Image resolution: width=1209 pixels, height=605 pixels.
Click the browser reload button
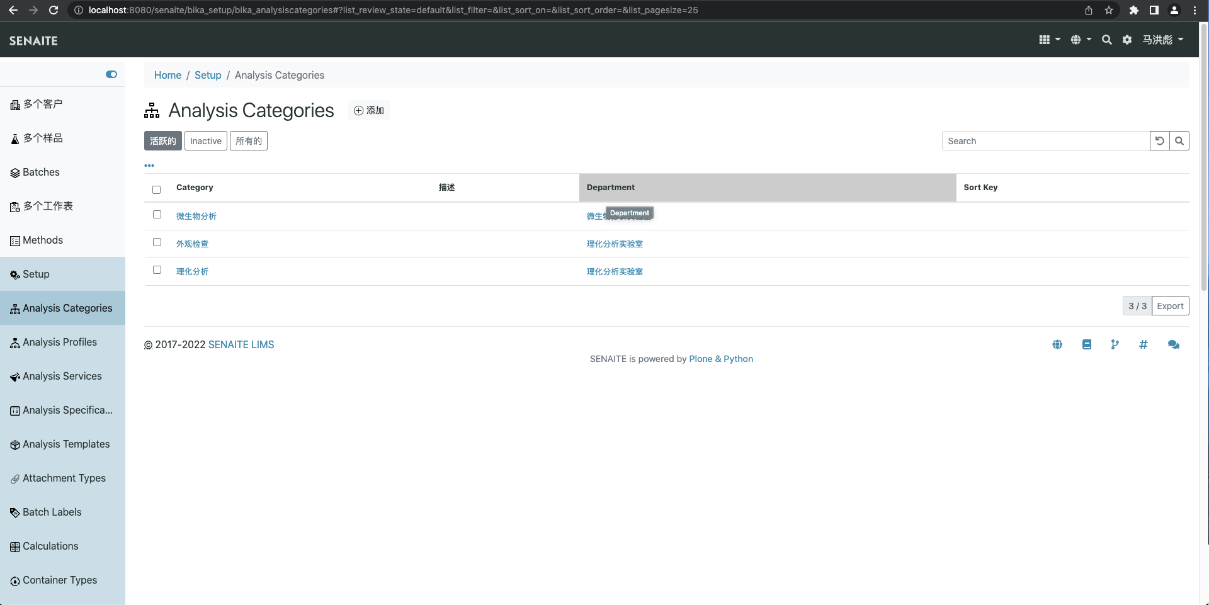point(54,10)
